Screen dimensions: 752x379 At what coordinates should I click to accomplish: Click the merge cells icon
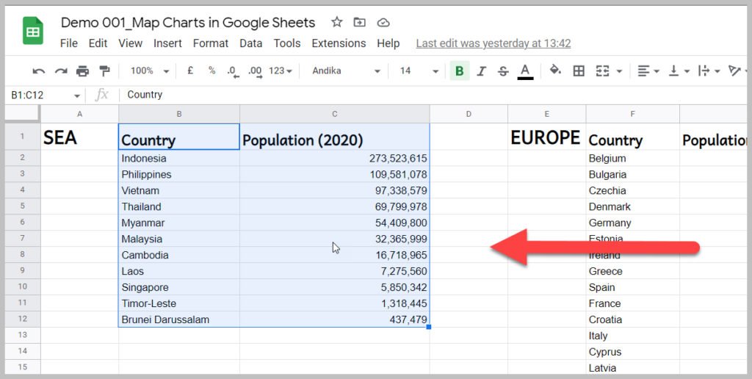pyautogui.click(x=602, y=71)
